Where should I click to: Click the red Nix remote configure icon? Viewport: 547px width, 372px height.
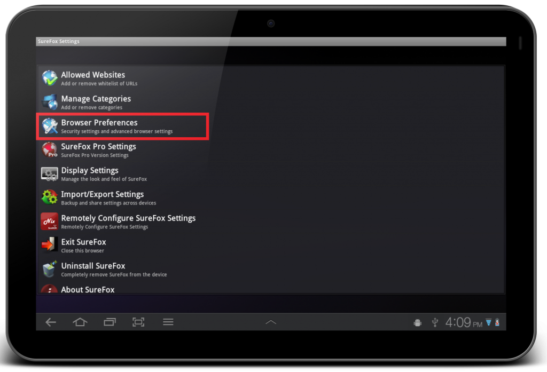pyautogui.click(x=50, y=221)
